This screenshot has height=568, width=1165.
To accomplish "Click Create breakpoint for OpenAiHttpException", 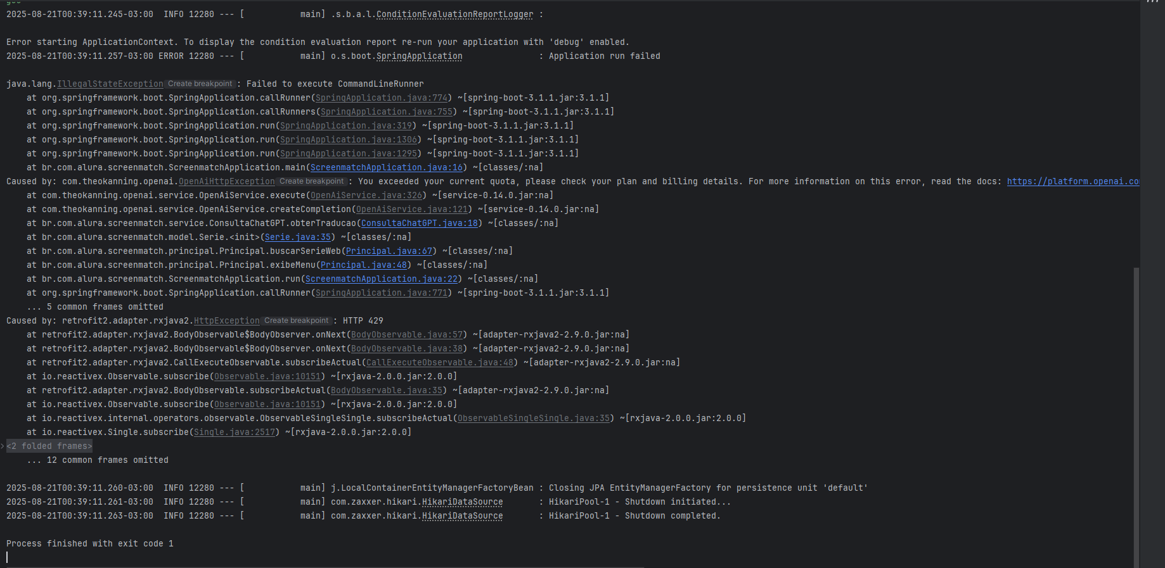I will pos(312,181).
